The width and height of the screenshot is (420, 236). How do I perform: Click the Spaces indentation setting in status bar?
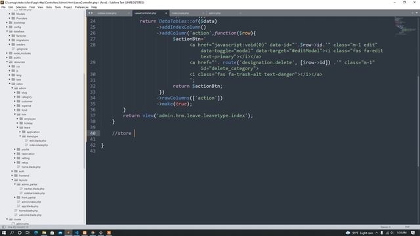pos(386,227)
